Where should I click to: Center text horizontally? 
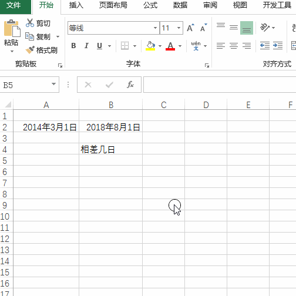pos(234,46)
